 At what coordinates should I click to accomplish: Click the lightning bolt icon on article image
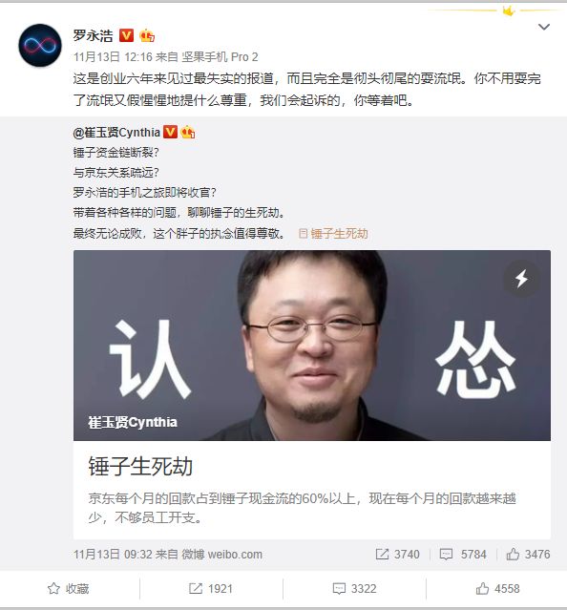521,279
